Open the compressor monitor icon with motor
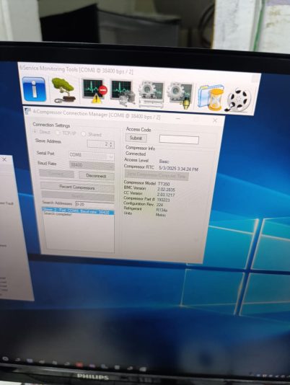 (123, 93)
